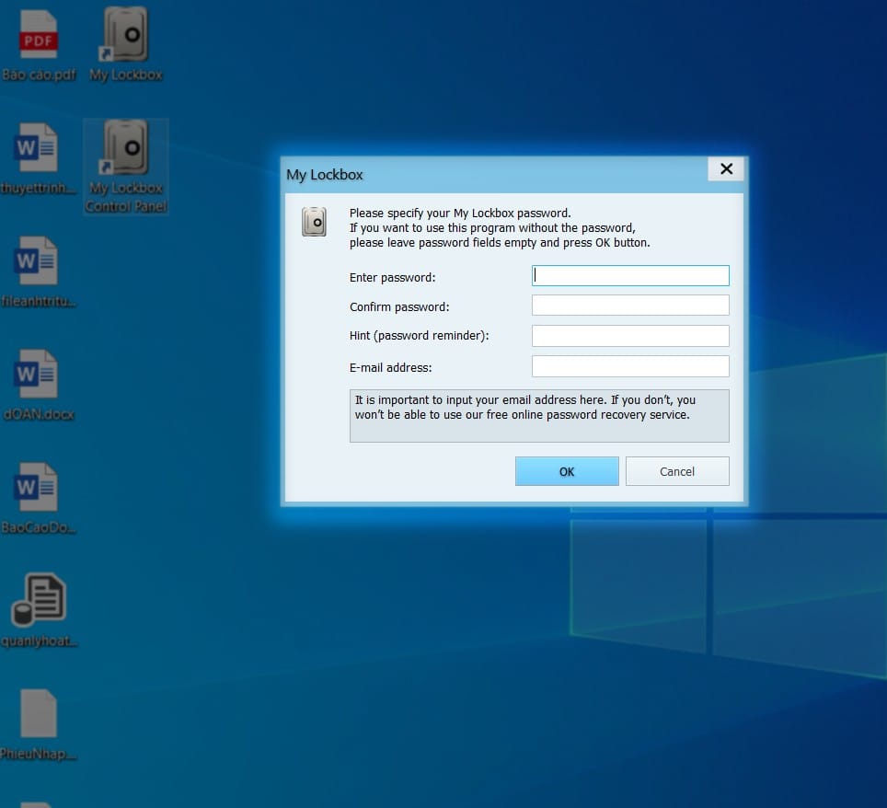Click the 'Please specify your My Lockbox password' text
Screen dimensions: 887x808
click(x=460, y=214)
